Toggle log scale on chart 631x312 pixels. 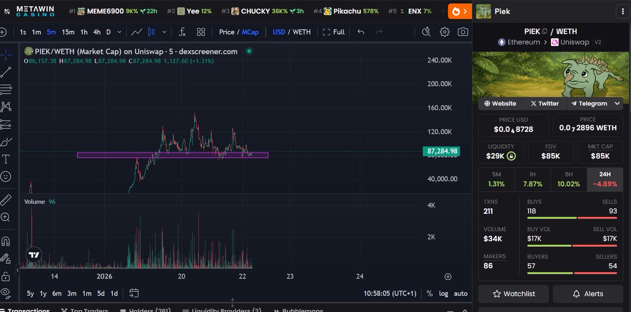[x=444, y=294]
